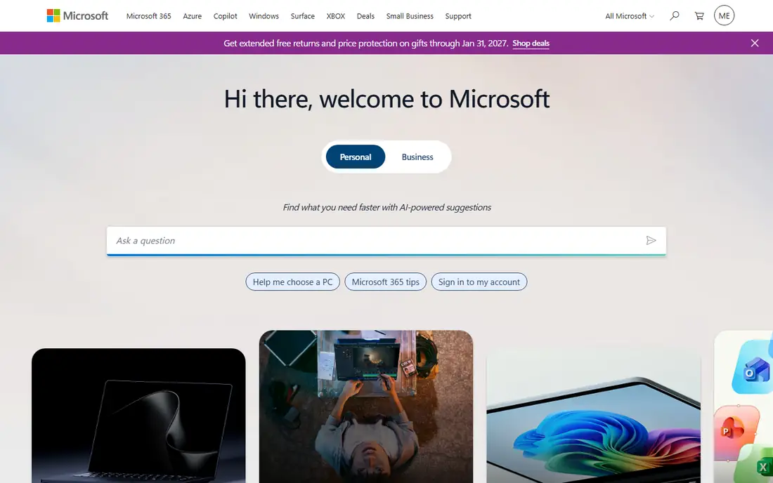Open the Windows nav item

click(x=264, y=15)
